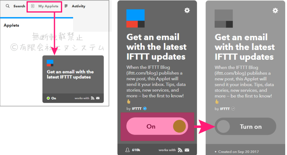The image size is (287, 155).
Task: Click grey verified badge on disabled applet
Action: [233, 109]
